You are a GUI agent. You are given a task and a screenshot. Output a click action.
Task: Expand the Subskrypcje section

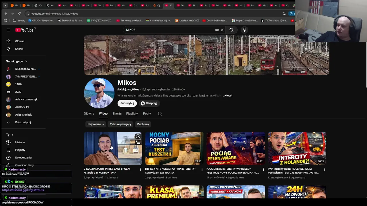pyautogui.click(x=17, y=61)
